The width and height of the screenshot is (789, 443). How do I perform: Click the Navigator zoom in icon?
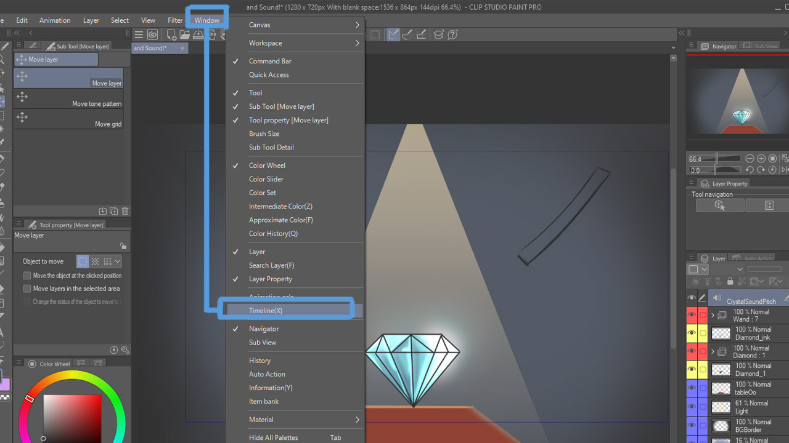(x=761, y=159)
